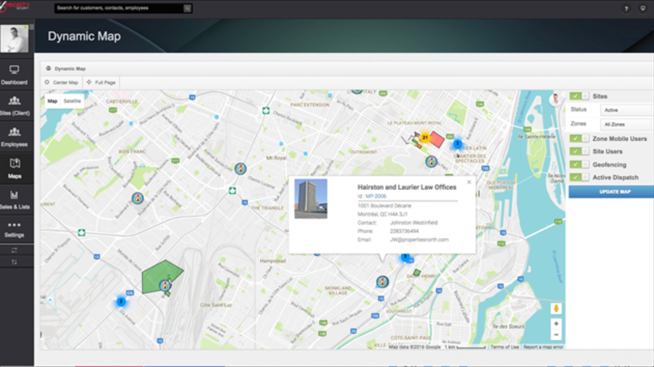
Task: Open Sites (Client) in the sidebar
Action: tap(15, 106)
